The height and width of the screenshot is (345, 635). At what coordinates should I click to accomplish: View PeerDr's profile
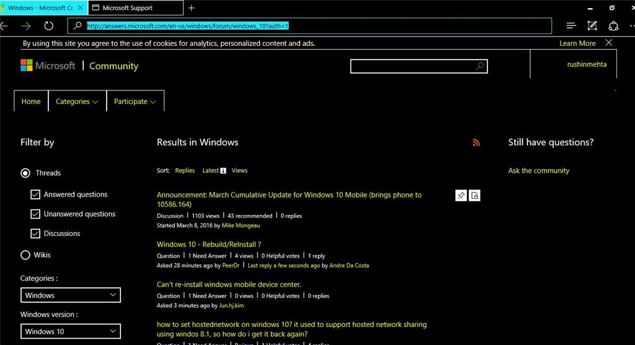231,265
